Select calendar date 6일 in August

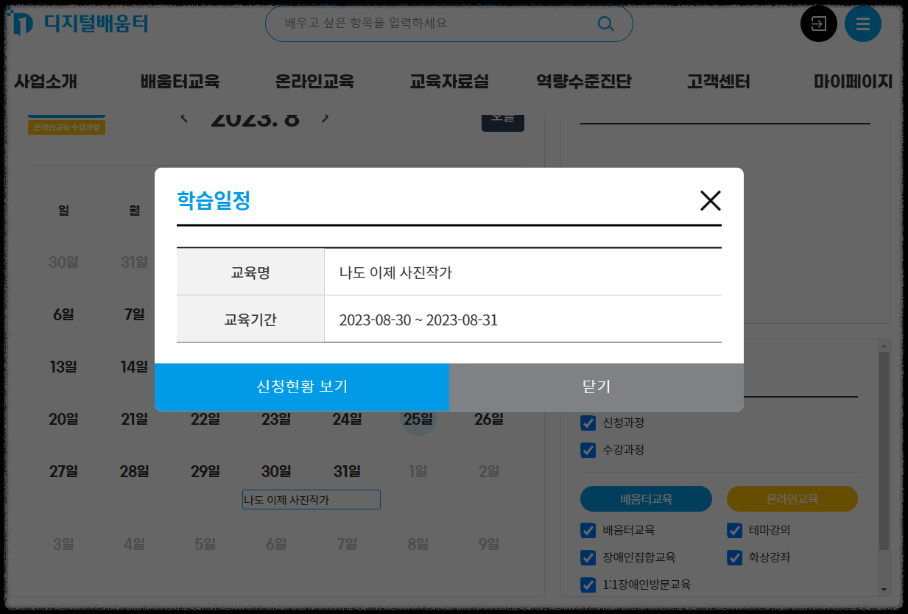click(x=64, y=314)
